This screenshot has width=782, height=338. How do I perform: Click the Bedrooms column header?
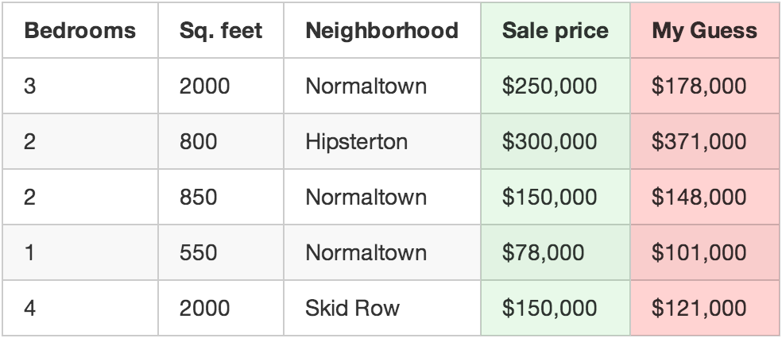tap(79, 31)
